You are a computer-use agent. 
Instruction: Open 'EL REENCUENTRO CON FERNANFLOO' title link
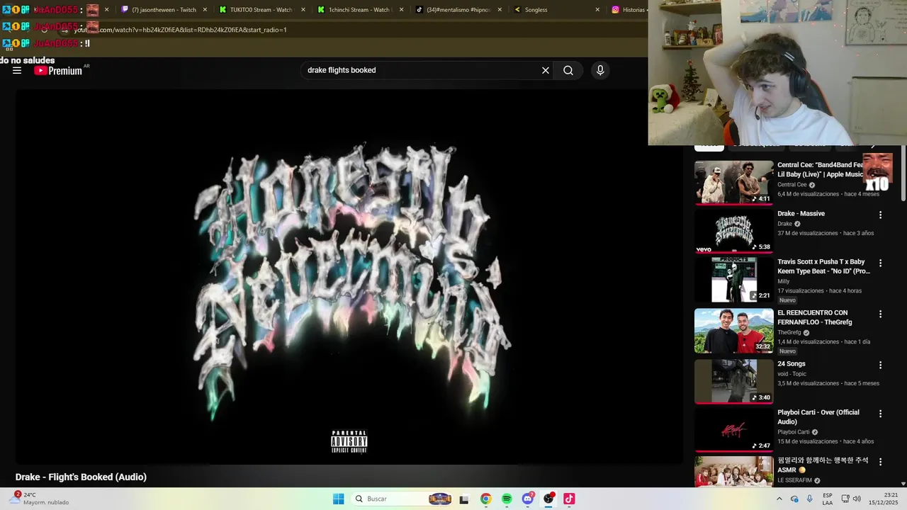(815, 317)
